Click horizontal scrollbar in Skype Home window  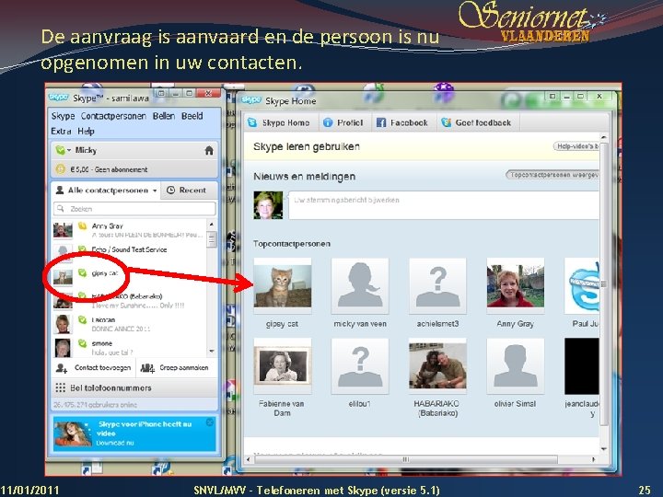click(405, 459)
